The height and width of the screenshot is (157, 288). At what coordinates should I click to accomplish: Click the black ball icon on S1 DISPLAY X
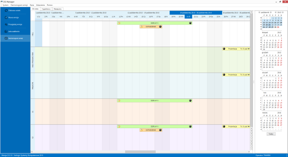(190, 100)
